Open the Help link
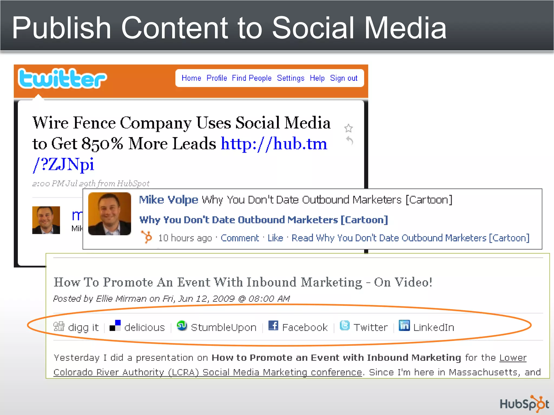This screenshot has height=415, width=554. click(317, 78)
